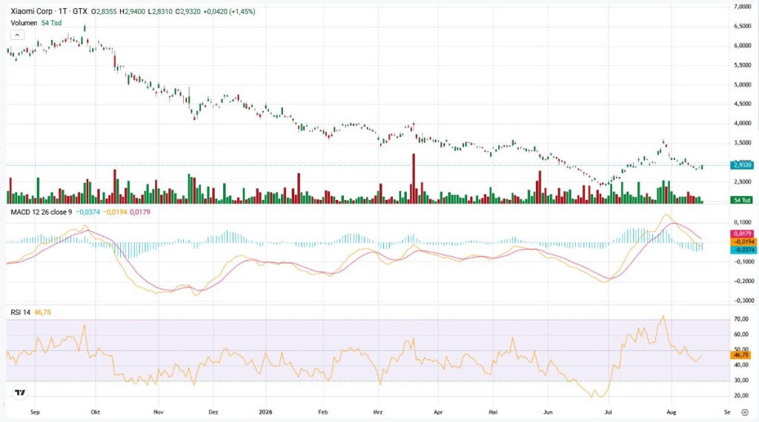Click the current price label 2,9320

741,165
